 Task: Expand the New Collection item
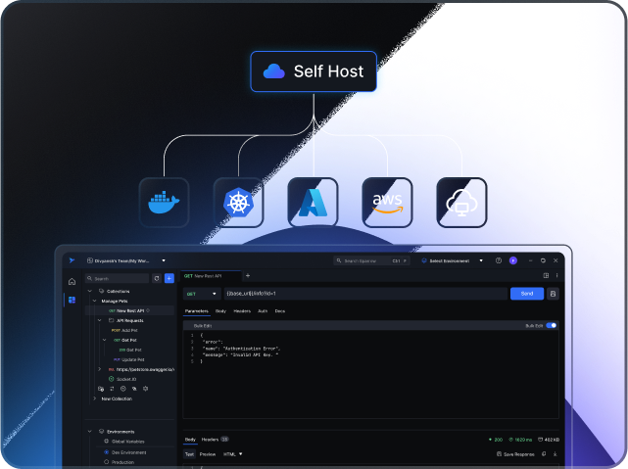(94, 399)
